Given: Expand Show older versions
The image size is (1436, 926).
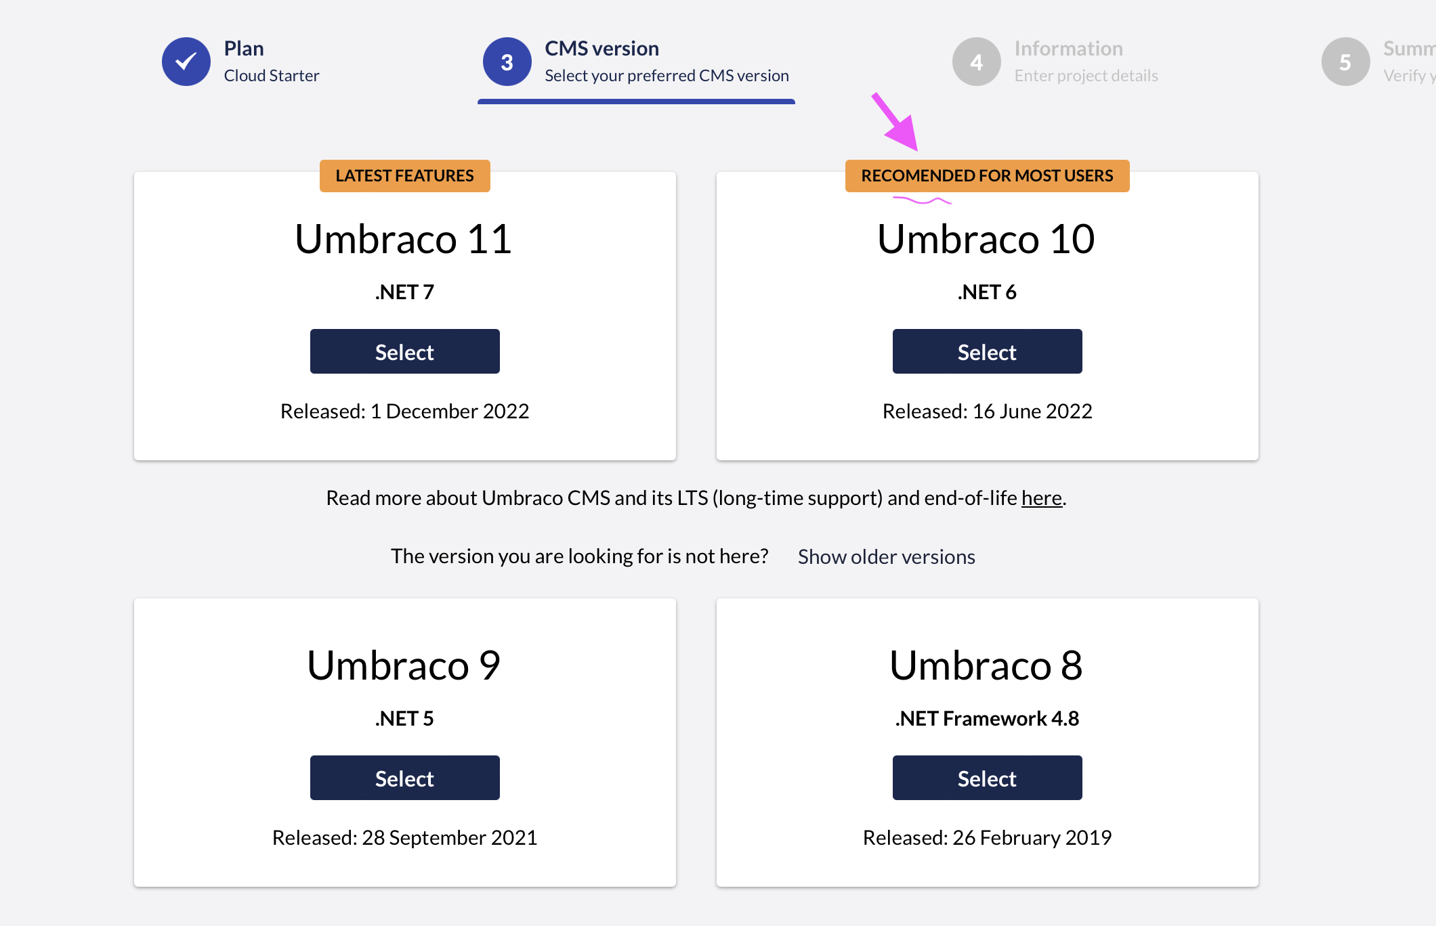Looking at the screenshot, I should (x=886, y=556).
